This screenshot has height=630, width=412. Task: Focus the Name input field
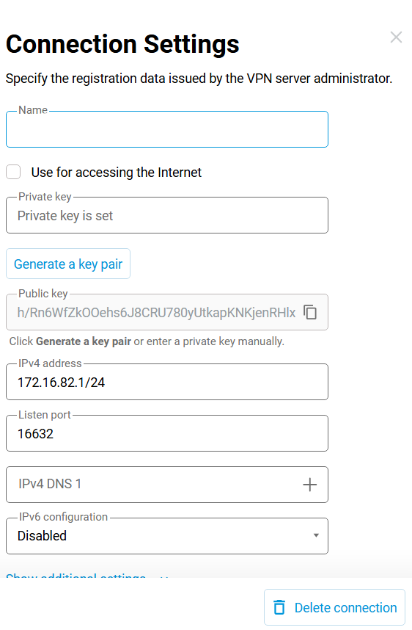167,129
